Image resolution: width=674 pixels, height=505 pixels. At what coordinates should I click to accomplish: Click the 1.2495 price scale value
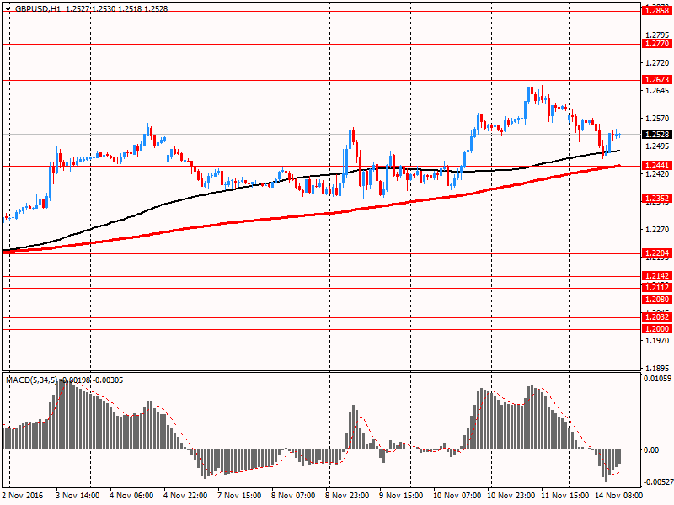657,146
